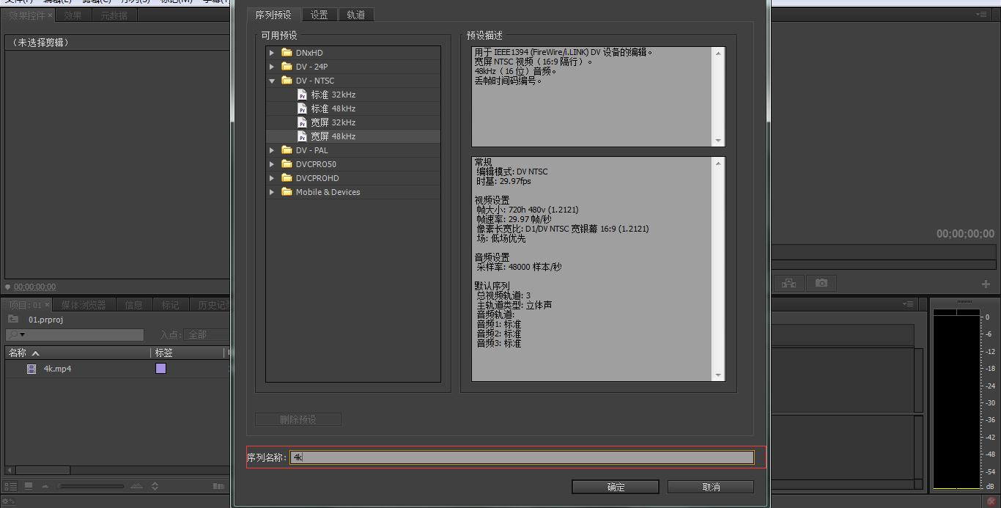This screenshot has height=508, width=1001.
Task: Open the DNxHD folder icon
Action: coord(287,53)
